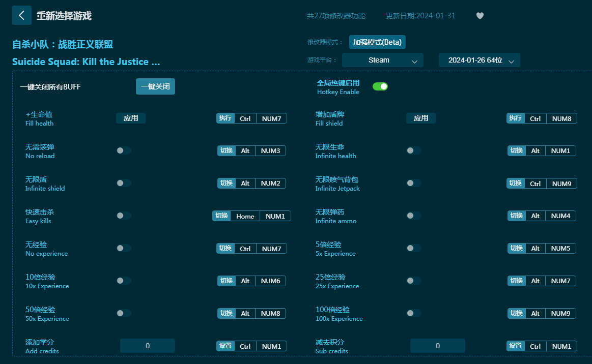Toggle the global Hotkey Enable switch
This screenshot has width=592, height=364.
380,86
